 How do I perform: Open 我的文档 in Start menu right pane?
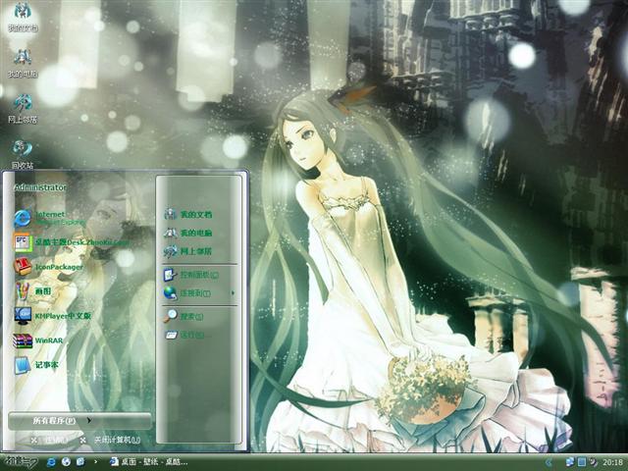[188, 214]
